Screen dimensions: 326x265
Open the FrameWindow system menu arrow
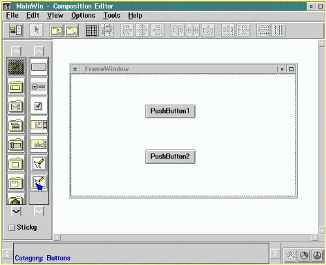coord(75,69)
